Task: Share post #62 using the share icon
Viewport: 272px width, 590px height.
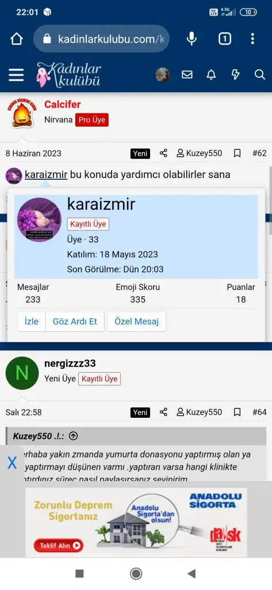Action: click(x=163, y=153)
